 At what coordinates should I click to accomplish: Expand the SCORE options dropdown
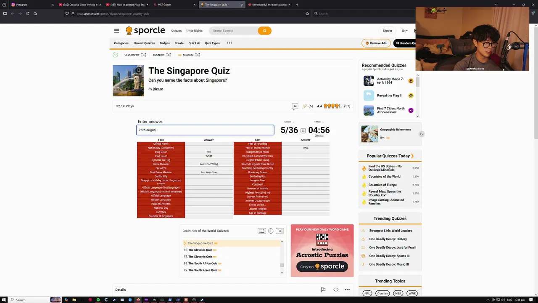[x=289, y=122]
